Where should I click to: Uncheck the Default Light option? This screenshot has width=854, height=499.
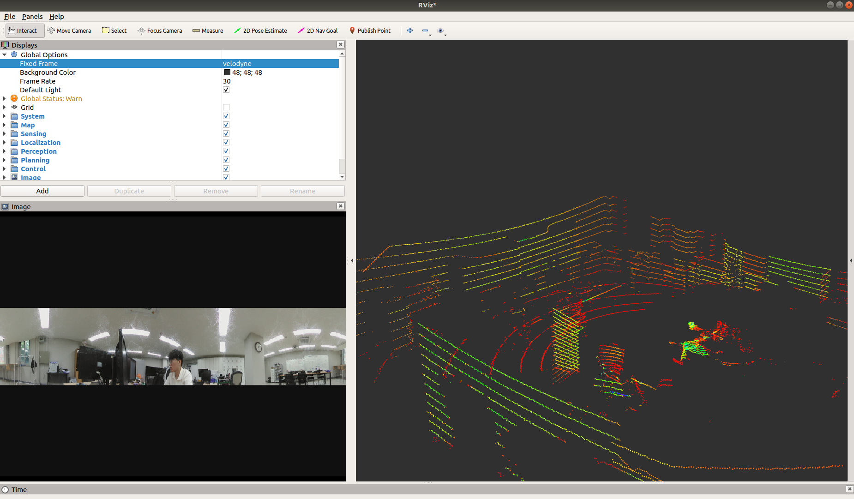(x=226, y=90)
